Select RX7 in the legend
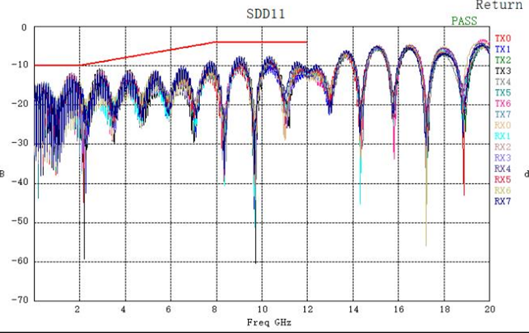The image size is (529, 333). (503, 201)
